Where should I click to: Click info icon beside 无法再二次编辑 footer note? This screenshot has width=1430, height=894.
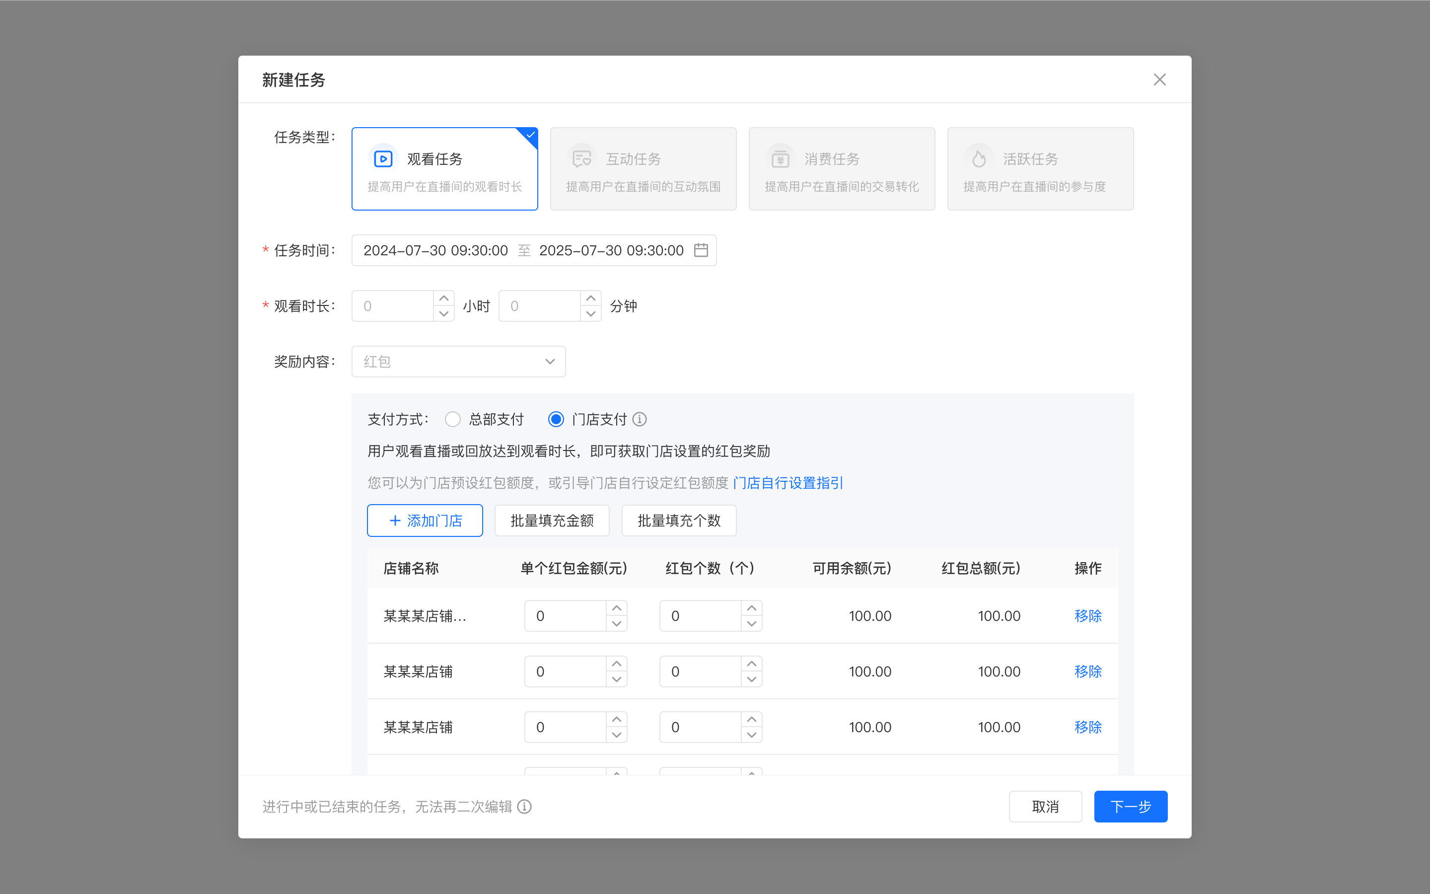524,807
